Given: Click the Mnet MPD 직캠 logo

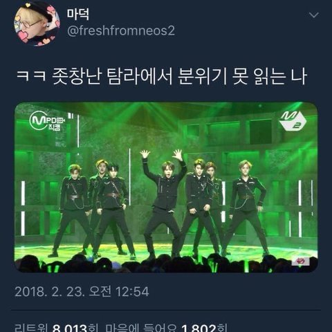Looking at the screenshot, I should pyautogui.click(x=47, y=121).
